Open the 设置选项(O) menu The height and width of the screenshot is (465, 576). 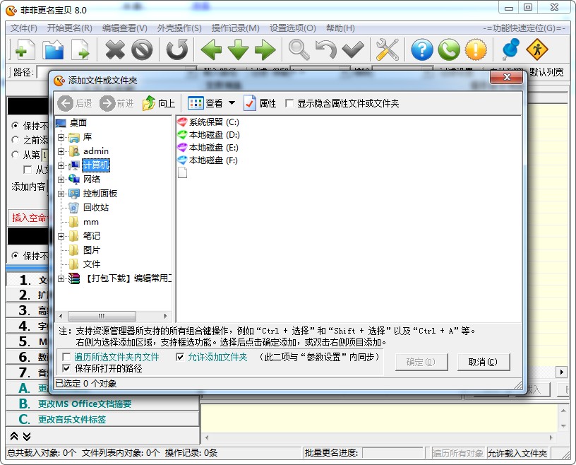point(293,28)
